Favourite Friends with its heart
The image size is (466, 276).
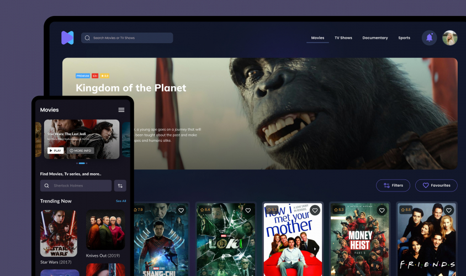pos(448,210)
